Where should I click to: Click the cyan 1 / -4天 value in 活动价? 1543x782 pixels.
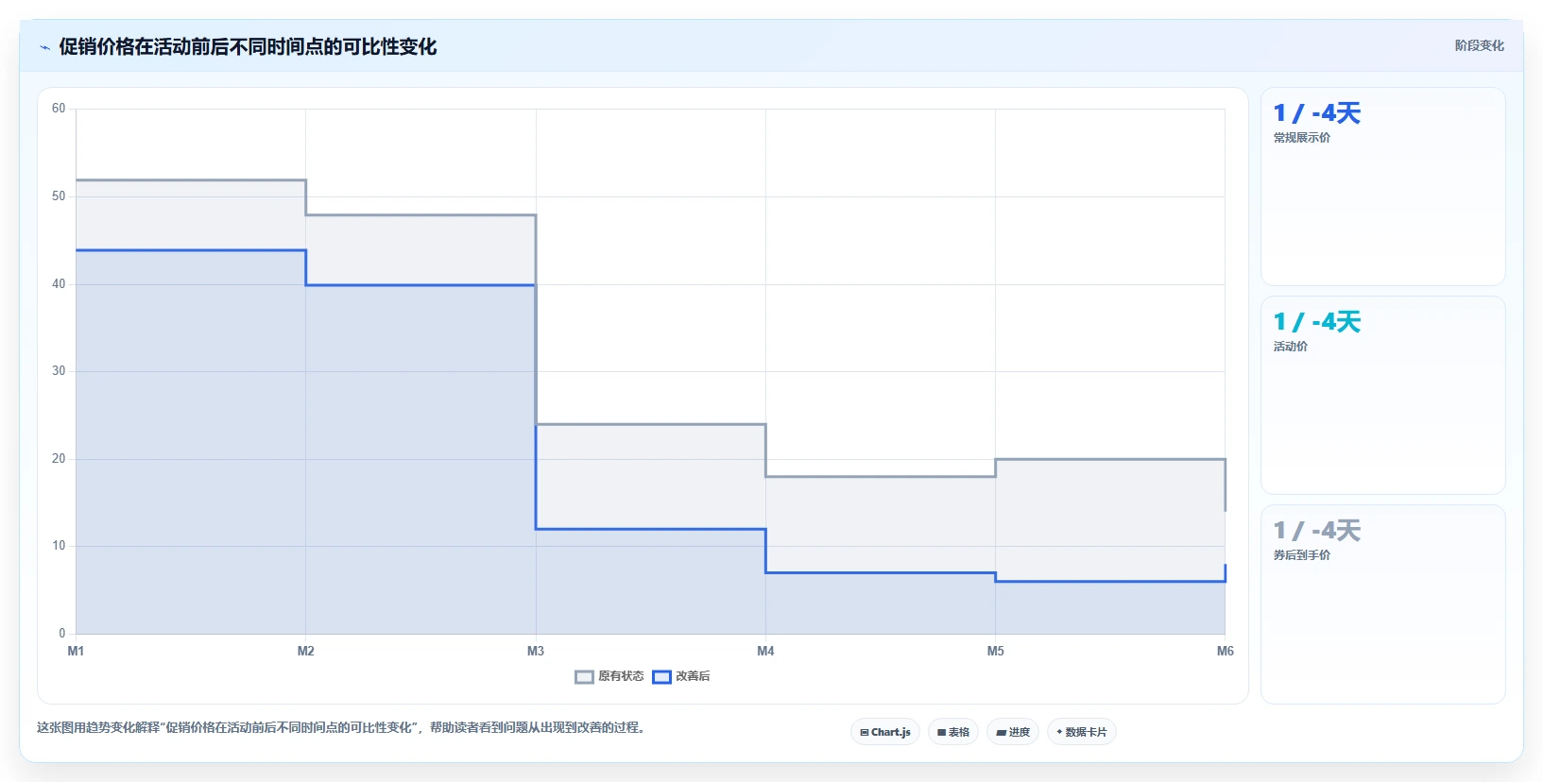point(1317,322)
